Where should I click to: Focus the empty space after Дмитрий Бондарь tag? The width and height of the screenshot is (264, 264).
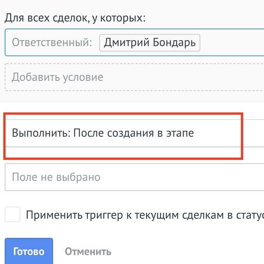tap(232, 43)
